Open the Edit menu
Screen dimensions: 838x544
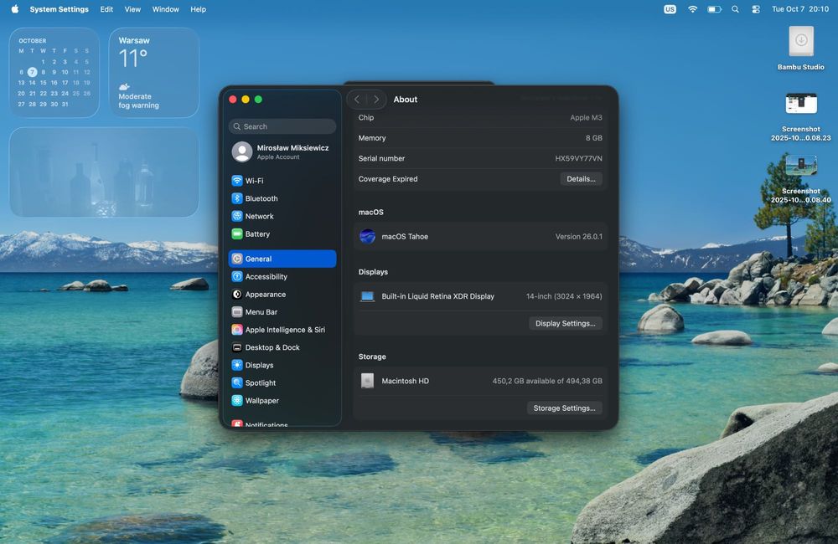tap(106, 9)
